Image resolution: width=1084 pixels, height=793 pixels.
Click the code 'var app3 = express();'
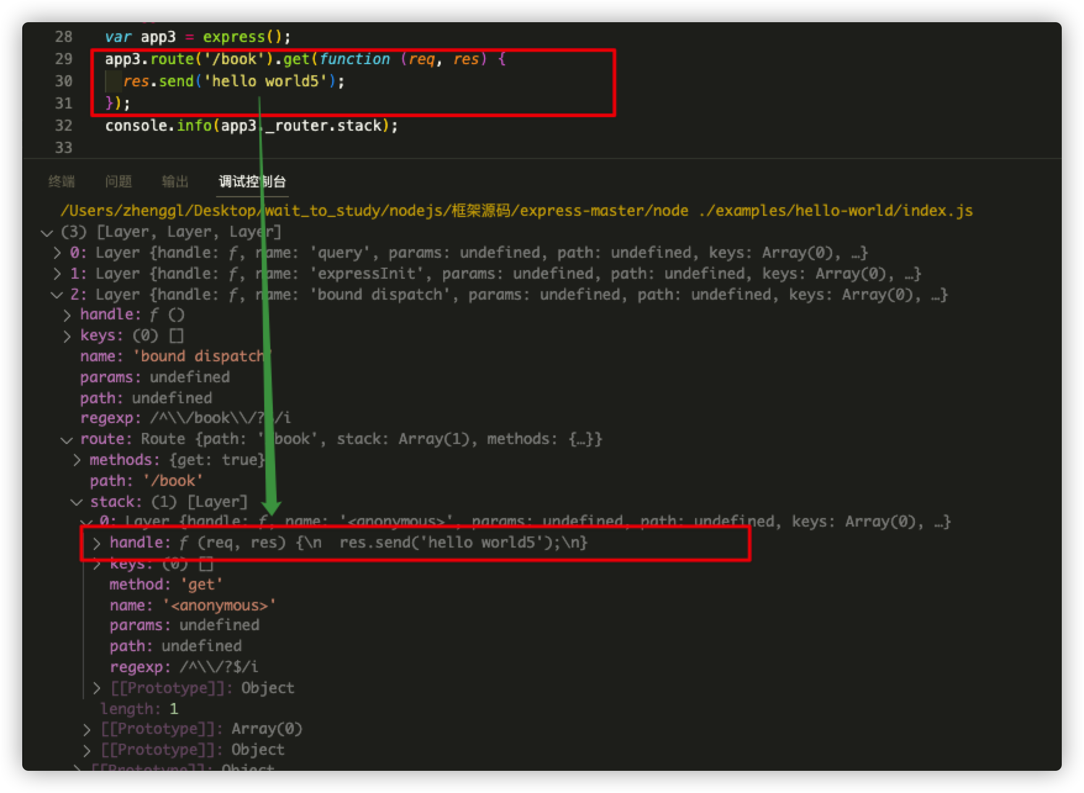(198, 37)
